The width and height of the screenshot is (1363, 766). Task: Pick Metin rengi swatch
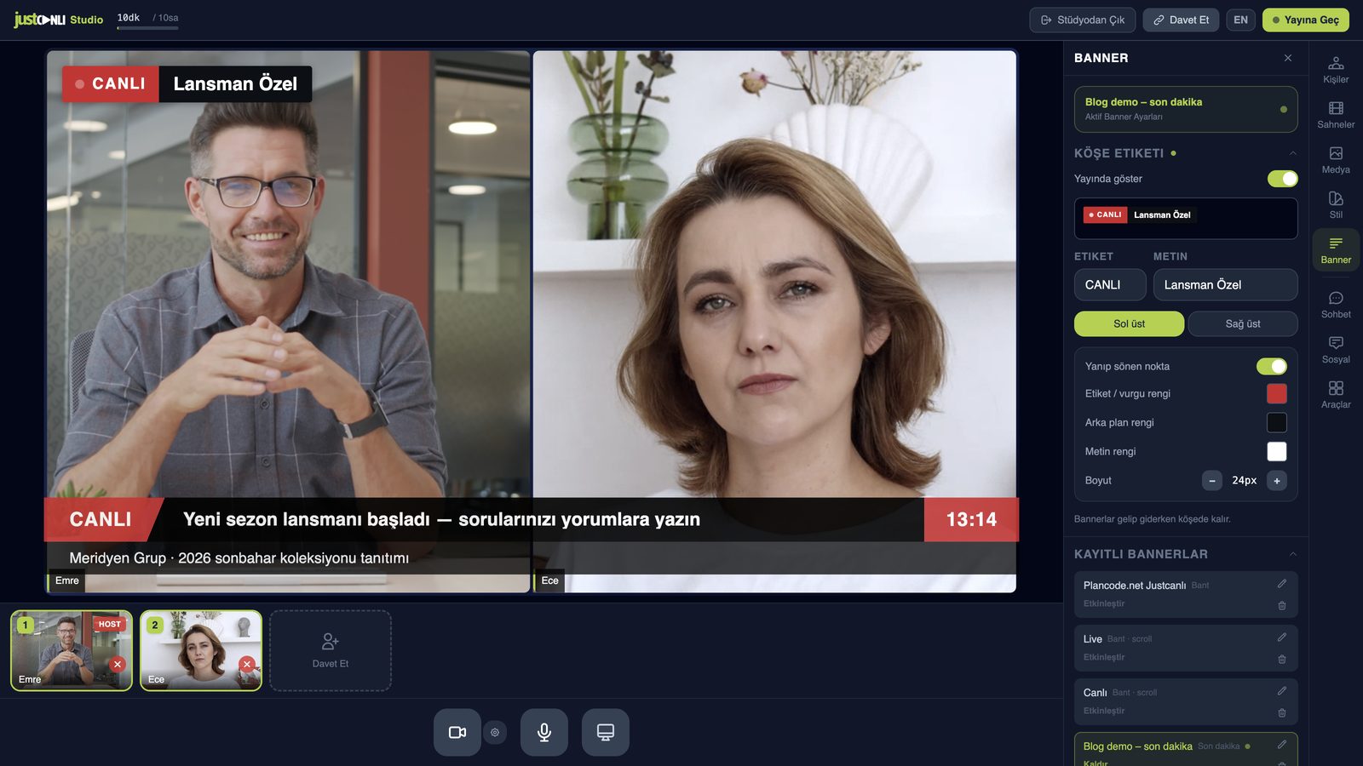tap(1276, 451)
